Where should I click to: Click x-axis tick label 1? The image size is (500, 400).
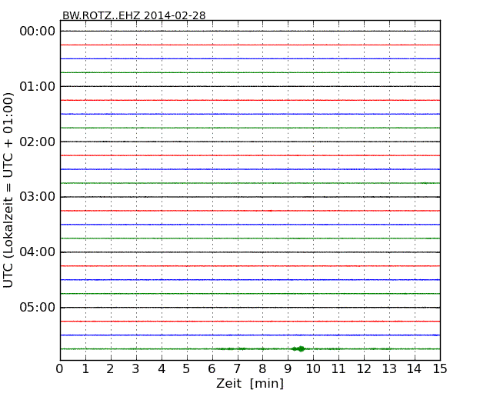click(x=85, y=369)
